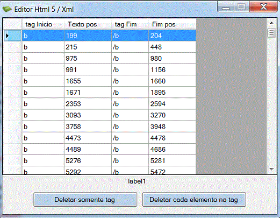Minimize the Editor Html 5 window
The height and width of the screenshot is (218, 280).
click(x=226, y=8)
